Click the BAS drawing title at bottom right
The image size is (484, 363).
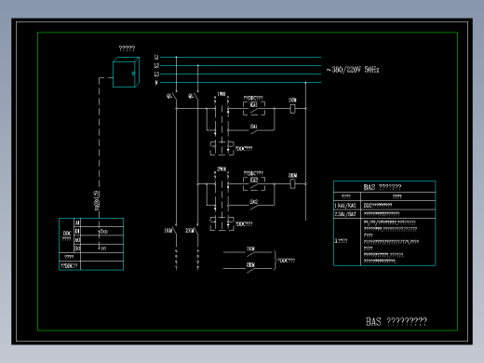click(397, 322)
